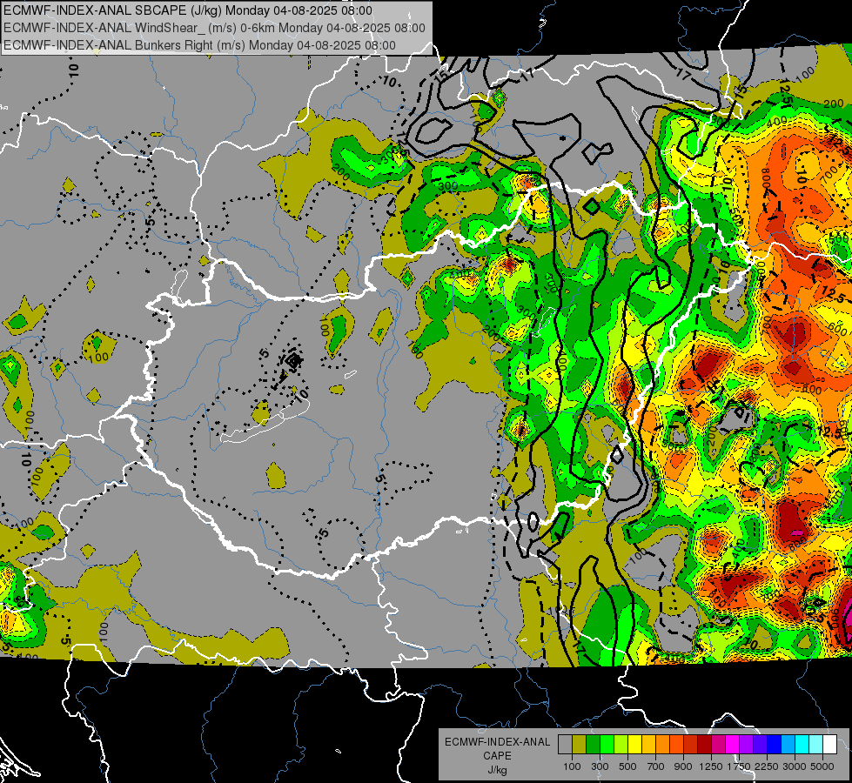Click the WindShear 0-6km title line
852x783 pixels.
click(214, 28)
